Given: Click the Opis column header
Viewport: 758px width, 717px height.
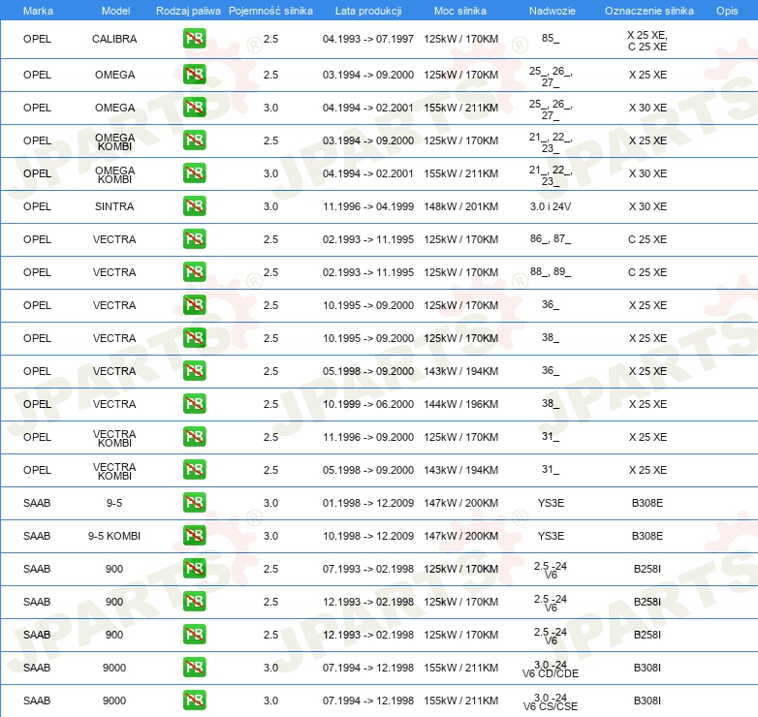Looking at the screenshot, I should [727, 11].
